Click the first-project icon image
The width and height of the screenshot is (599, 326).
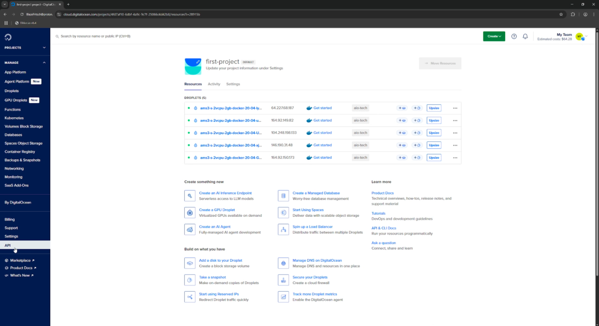click(x=193, y=66)
